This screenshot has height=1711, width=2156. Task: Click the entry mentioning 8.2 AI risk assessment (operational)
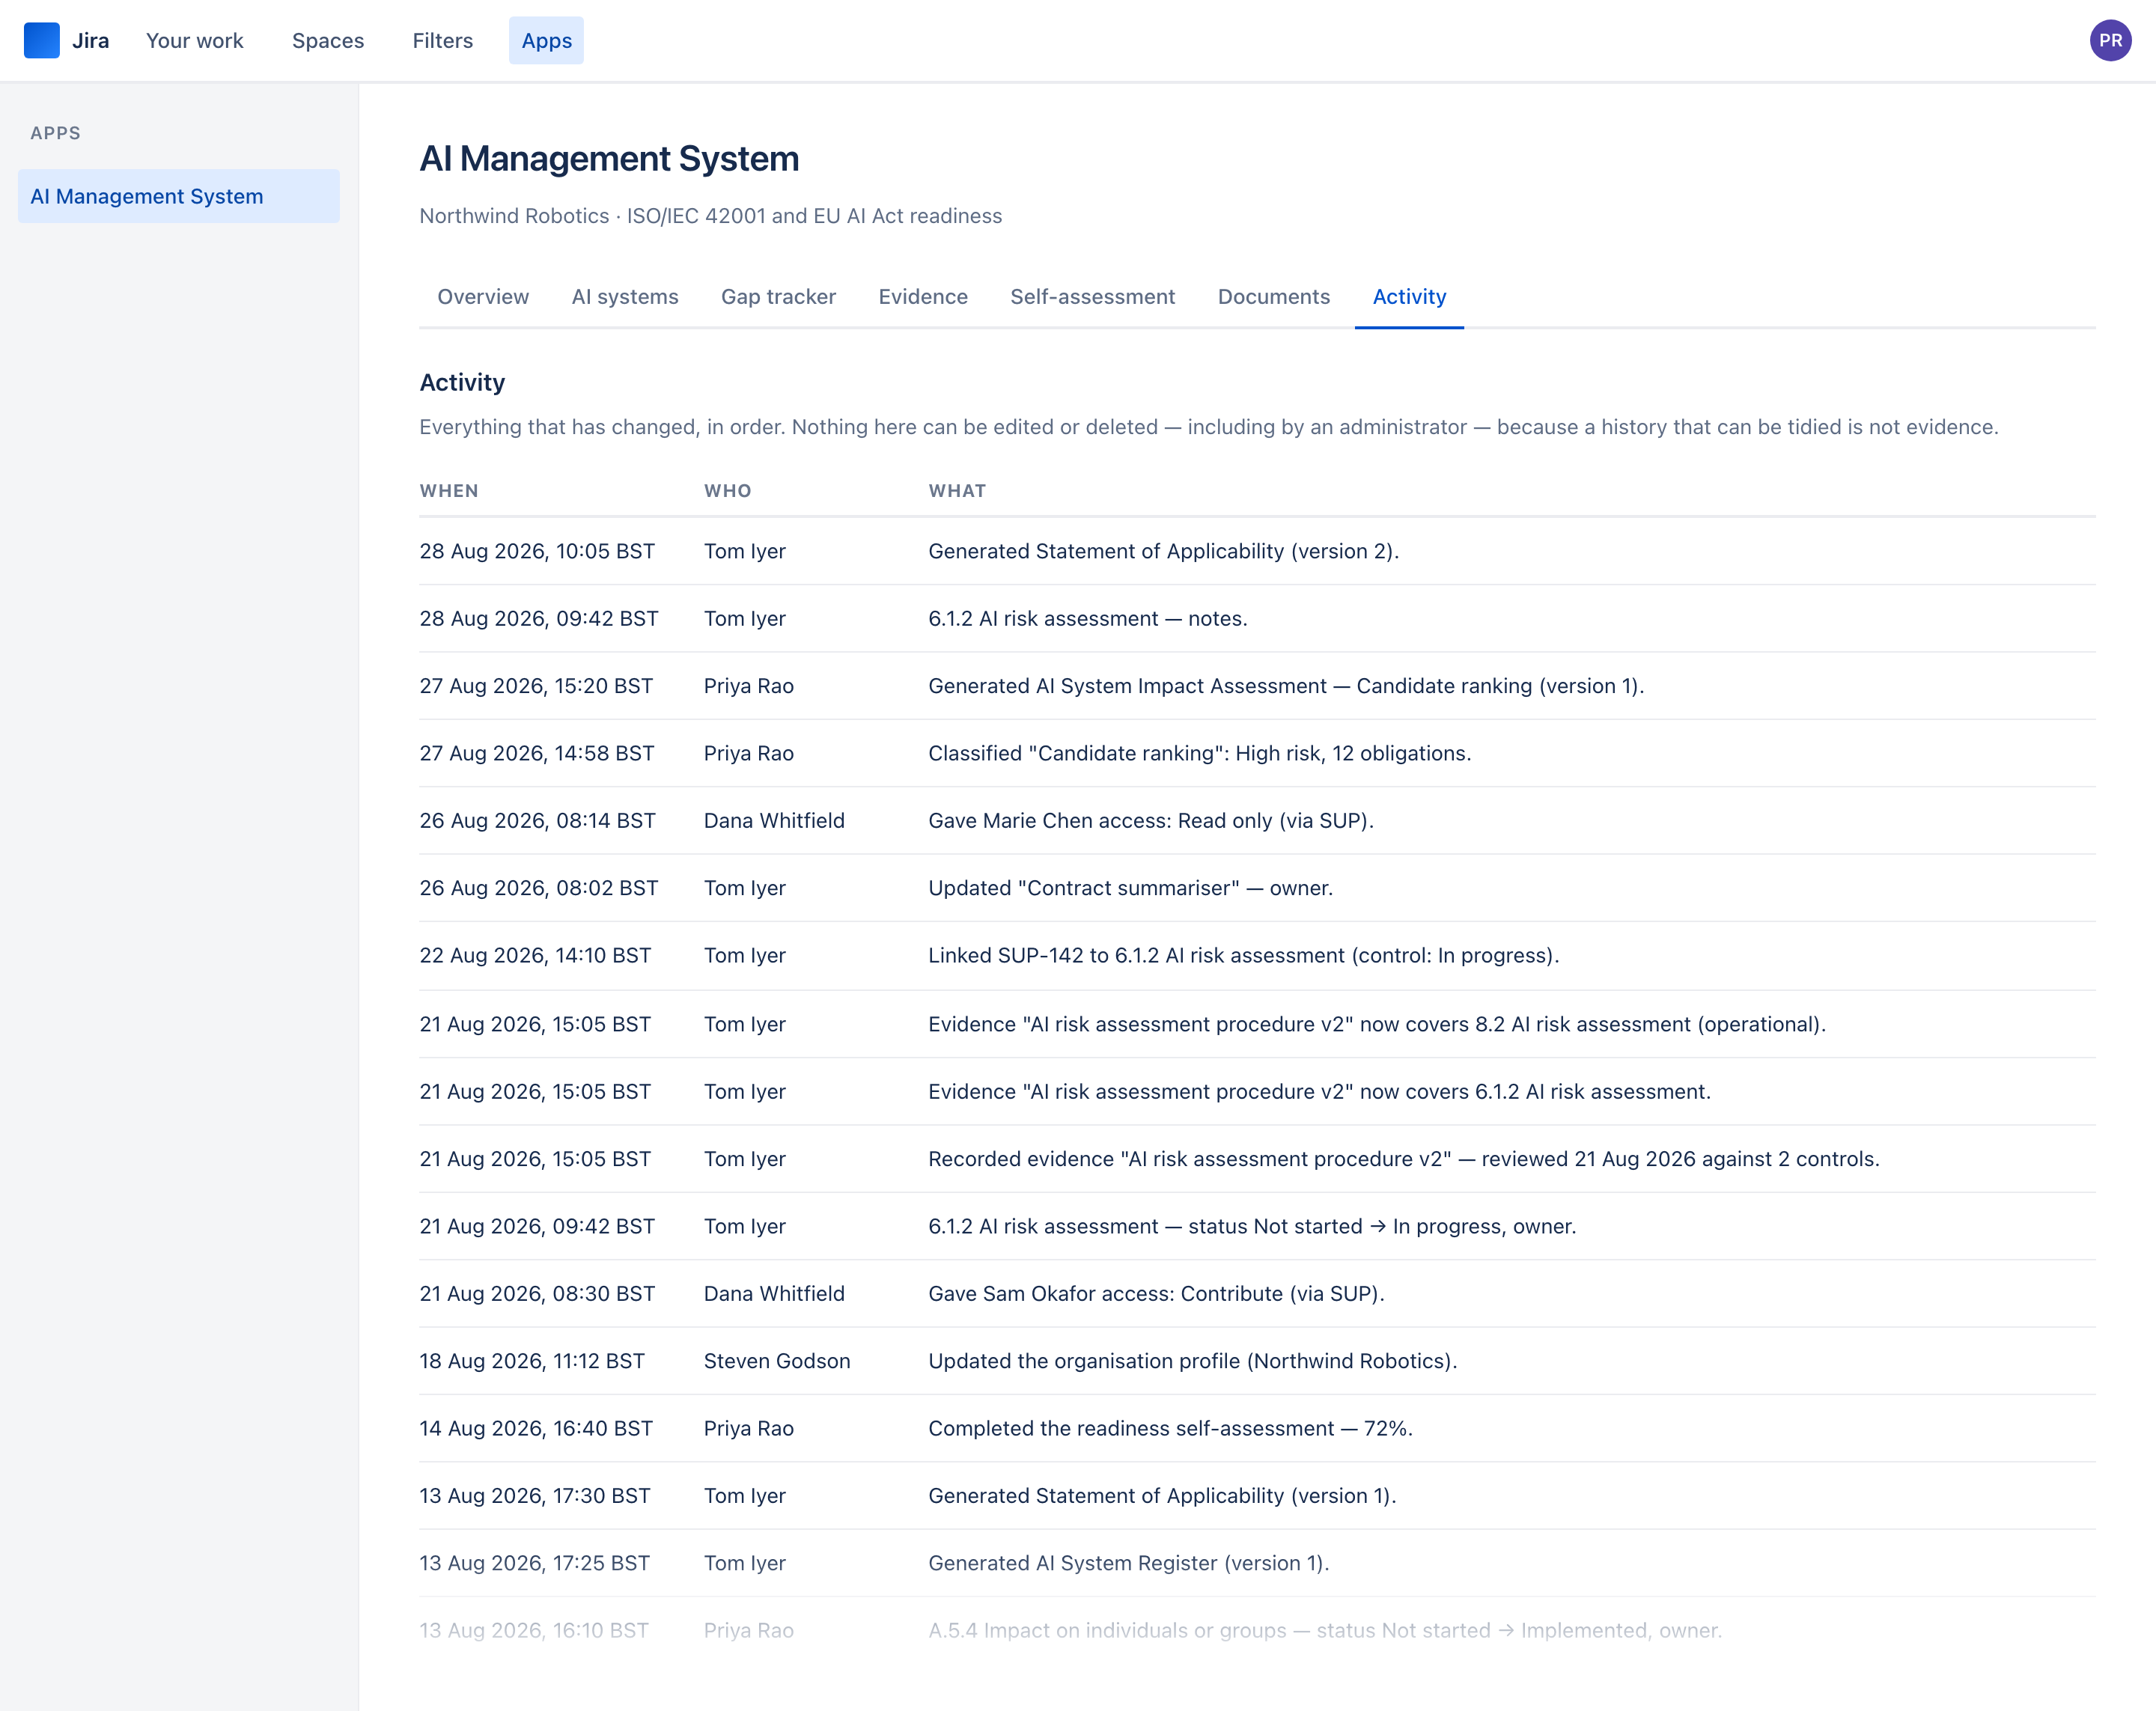point(1377,1024)
